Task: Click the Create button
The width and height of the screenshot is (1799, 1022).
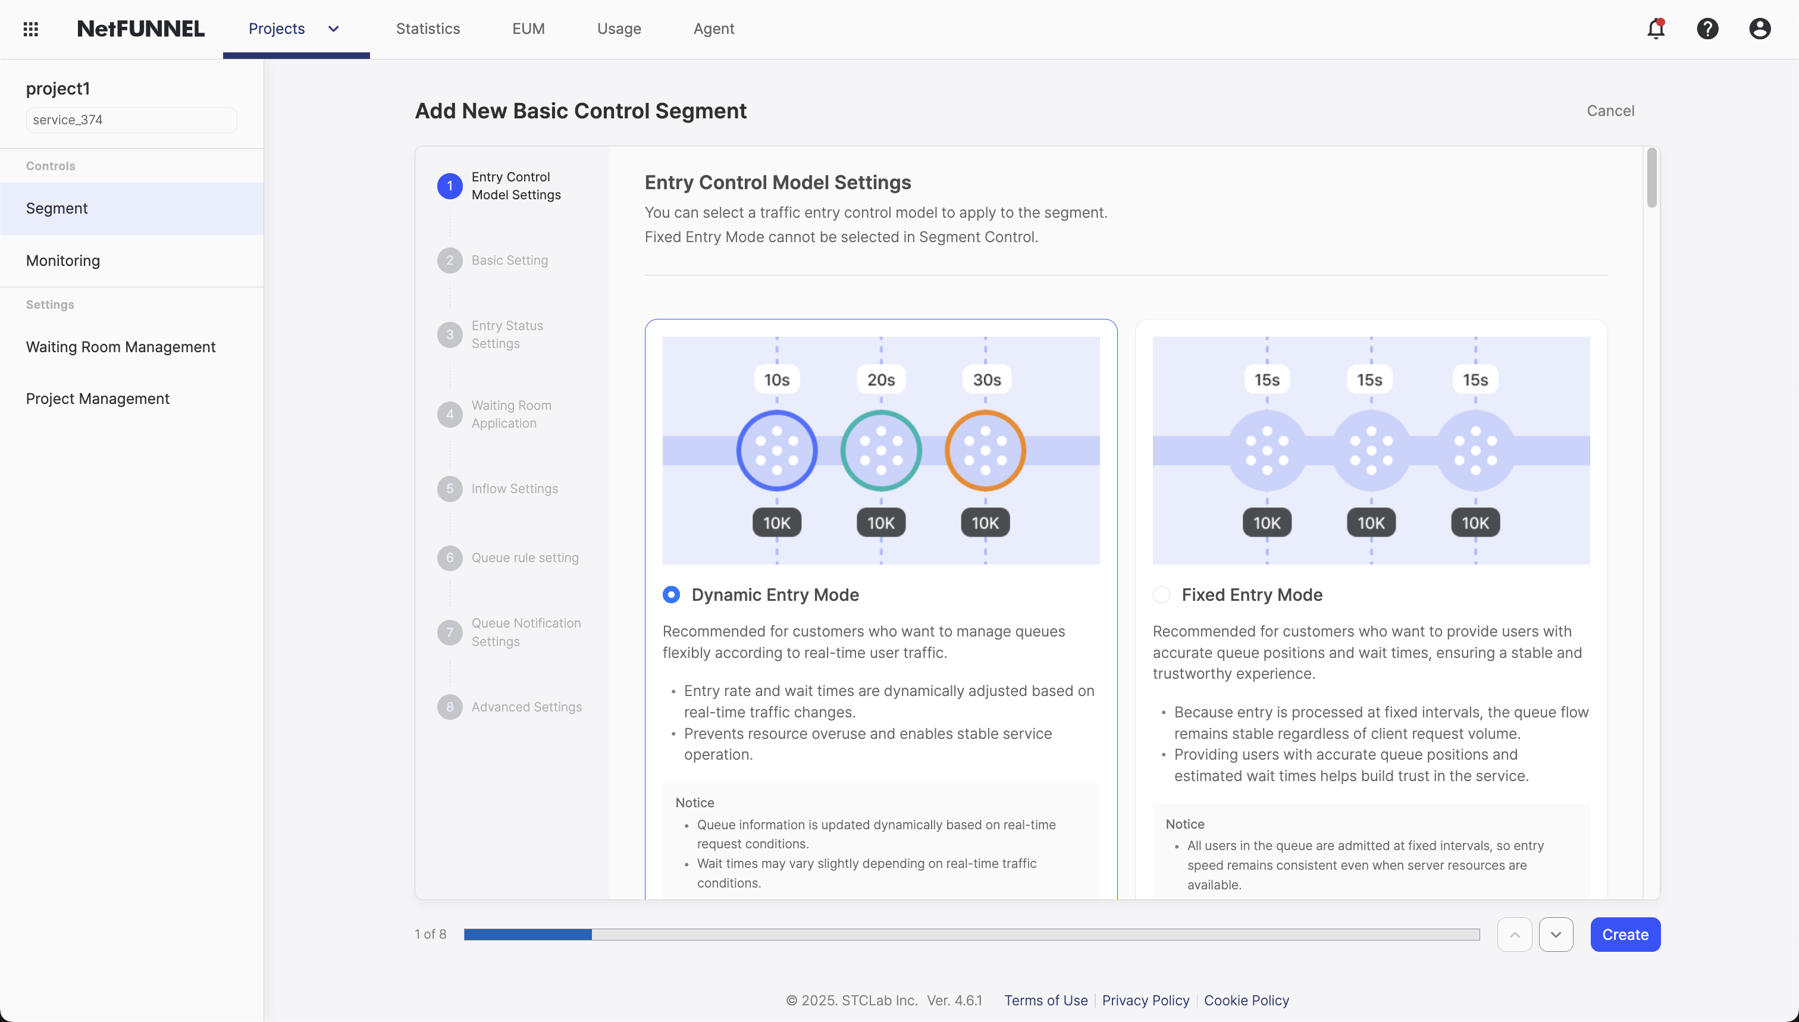Action: click(x=1625, y=935)
